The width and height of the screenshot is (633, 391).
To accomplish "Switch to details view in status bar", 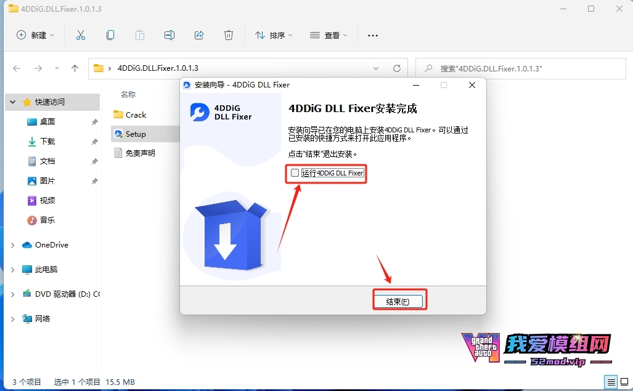I will click(611, 382).
